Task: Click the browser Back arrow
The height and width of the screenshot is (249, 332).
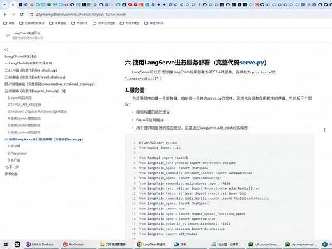Action: 5,15
